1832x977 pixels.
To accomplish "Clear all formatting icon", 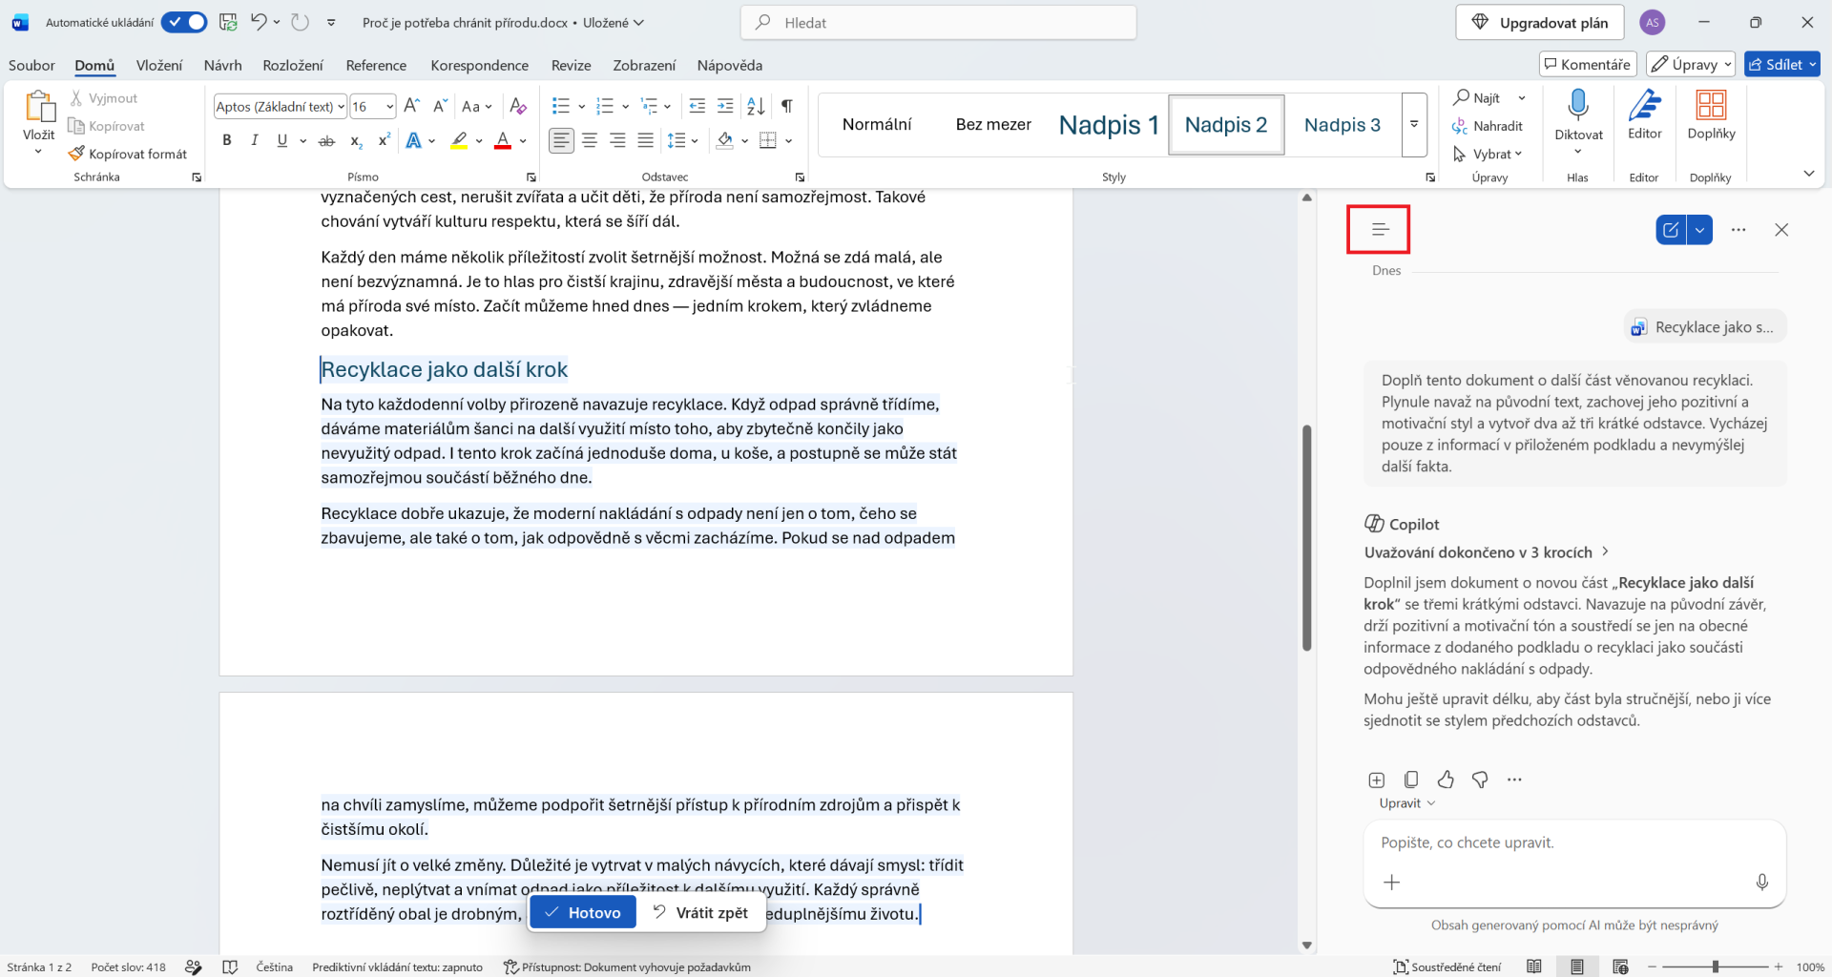I will (518, 106).
